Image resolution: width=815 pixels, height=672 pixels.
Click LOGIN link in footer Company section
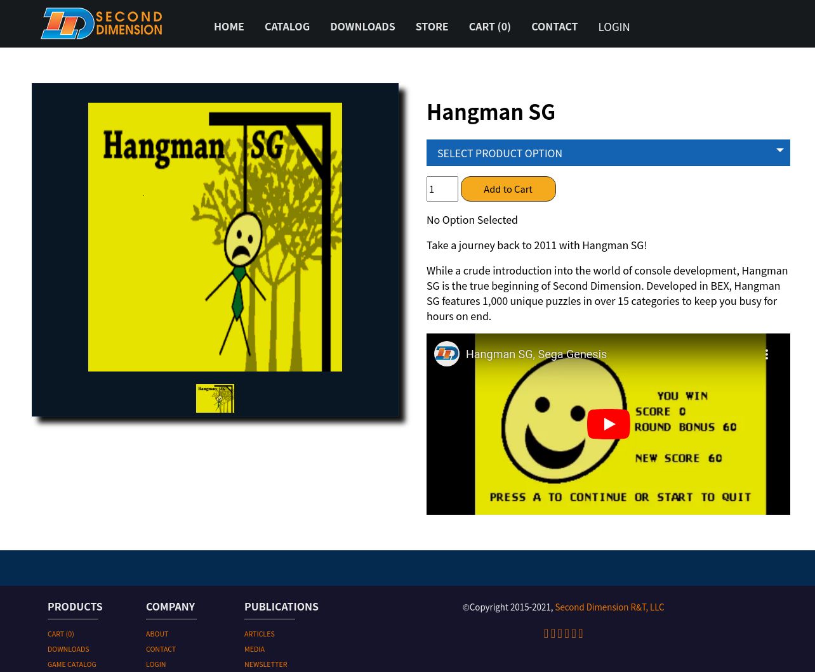[156, 664]
